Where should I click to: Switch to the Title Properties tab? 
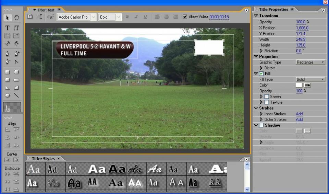click(x=273, y=10)
